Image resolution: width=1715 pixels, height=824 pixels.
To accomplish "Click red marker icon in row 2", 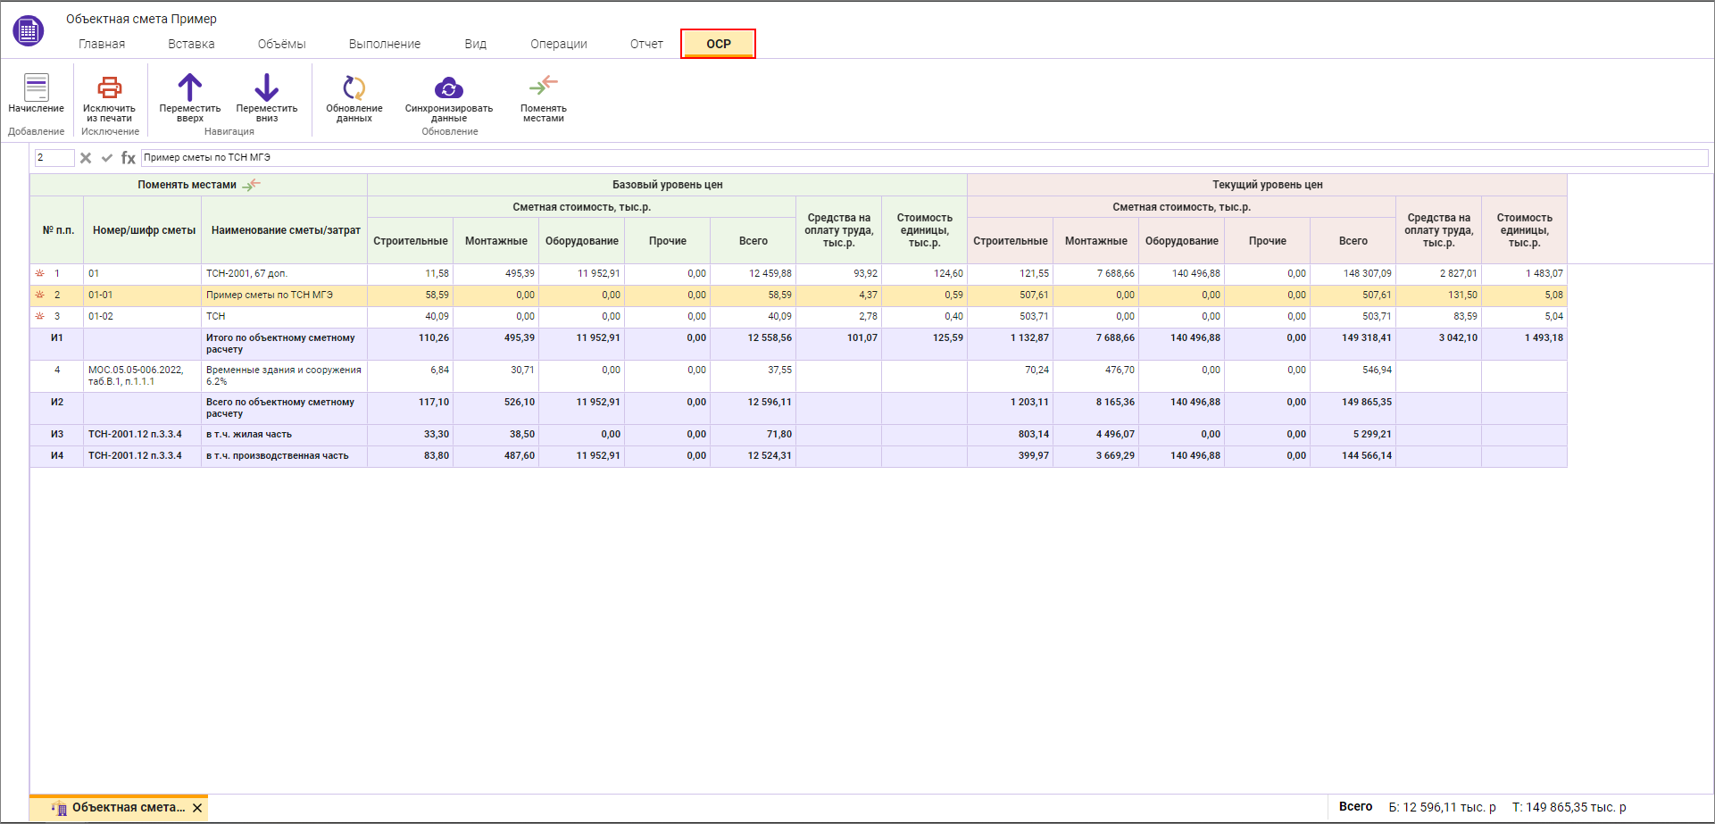I will [39, 295].
